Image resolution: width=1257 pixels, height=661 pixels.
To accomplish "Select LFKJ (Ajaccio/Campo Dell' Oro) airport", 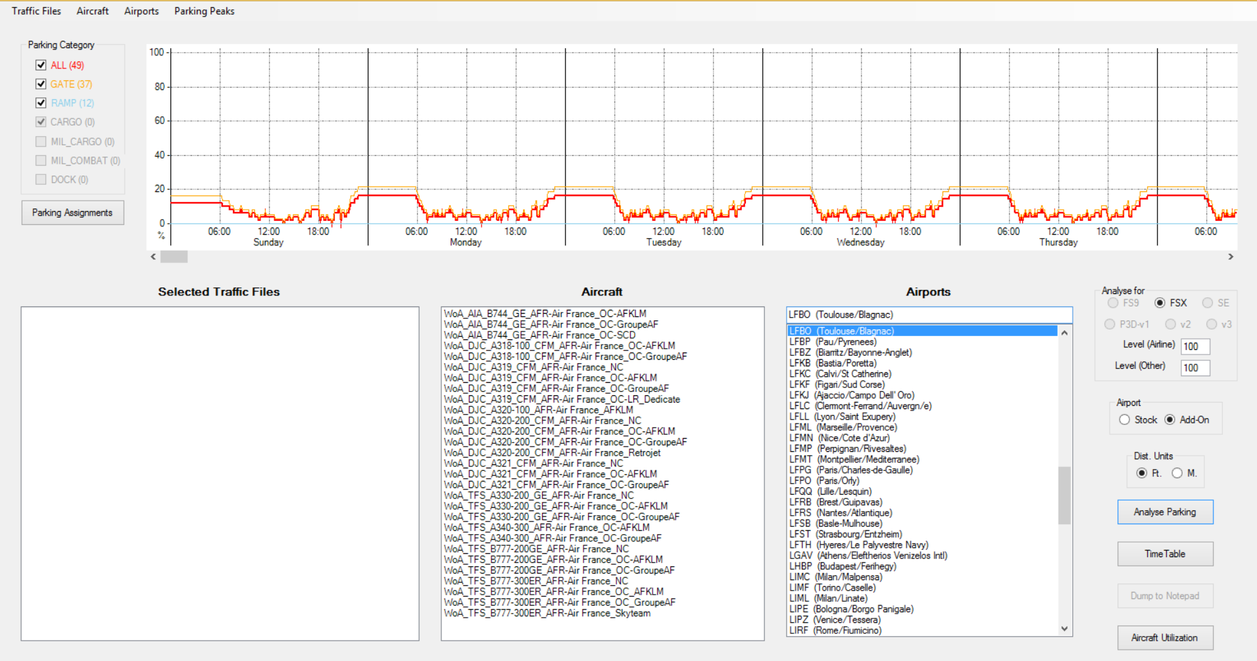I will click(922, 395).
